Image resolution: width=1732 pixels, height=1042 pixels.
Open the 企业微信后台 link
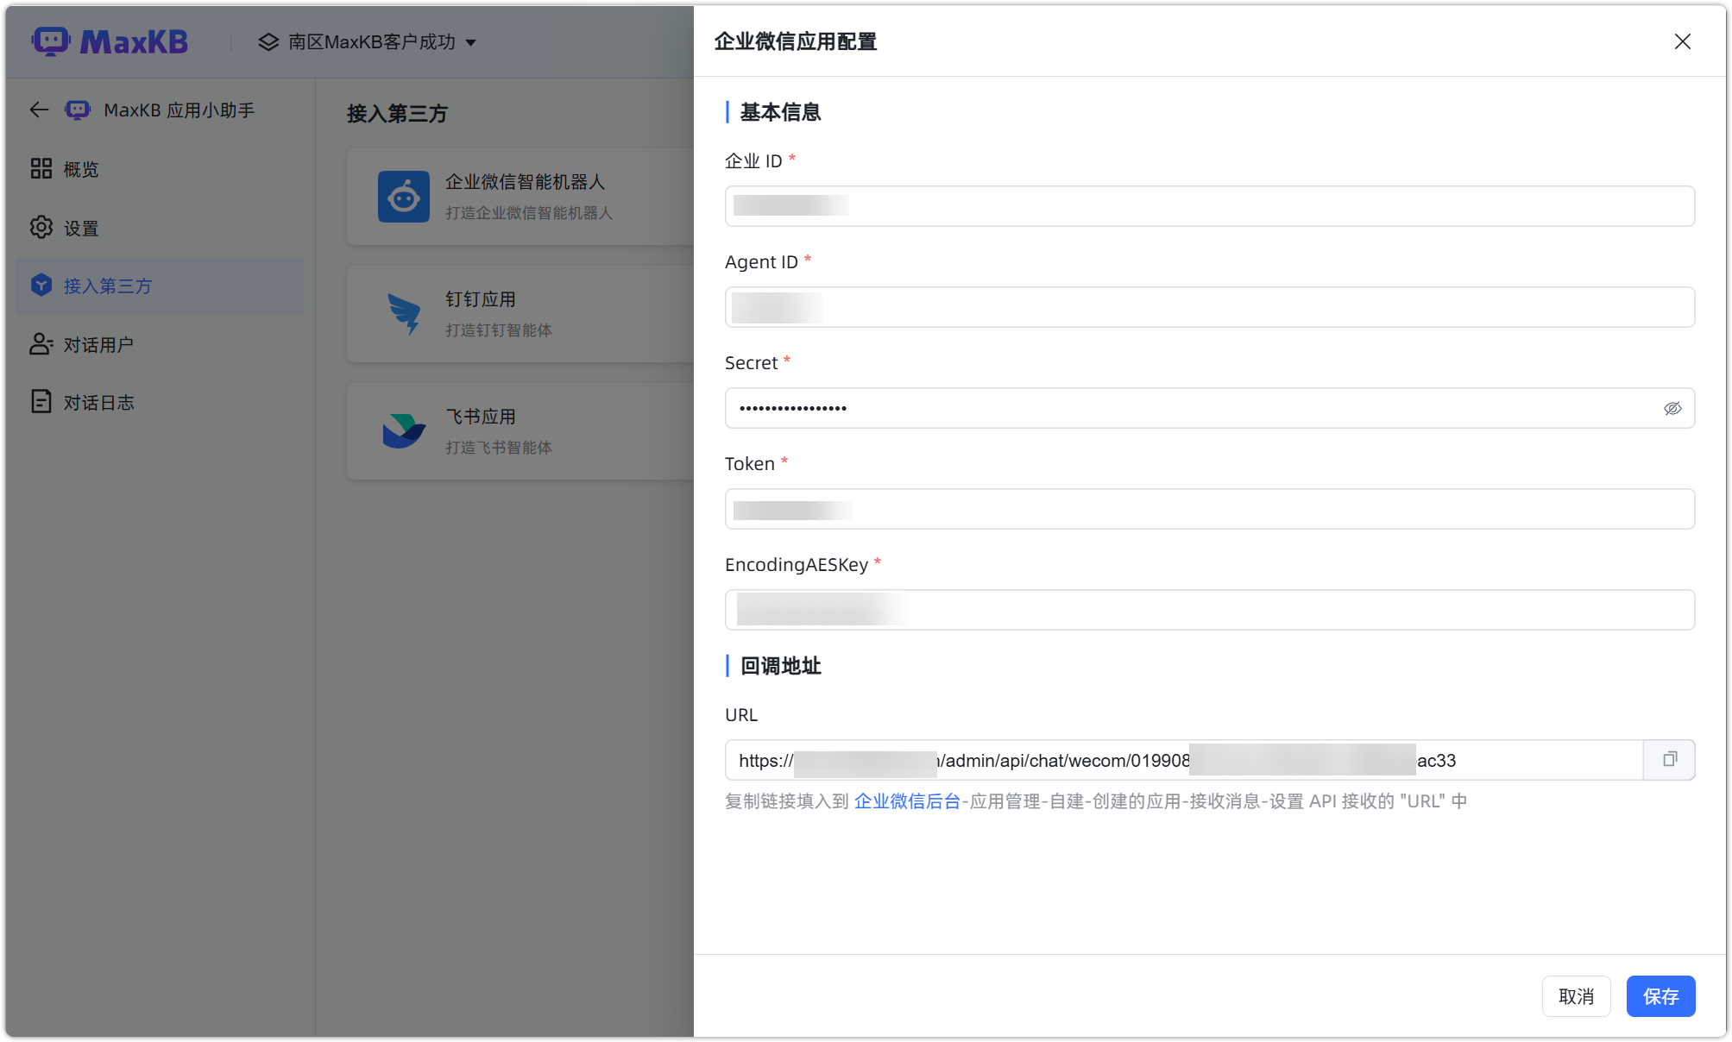point(906,800)
